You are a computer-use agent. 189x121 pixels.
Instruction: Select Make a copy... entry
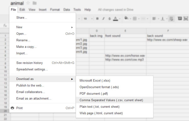point(43,47)
